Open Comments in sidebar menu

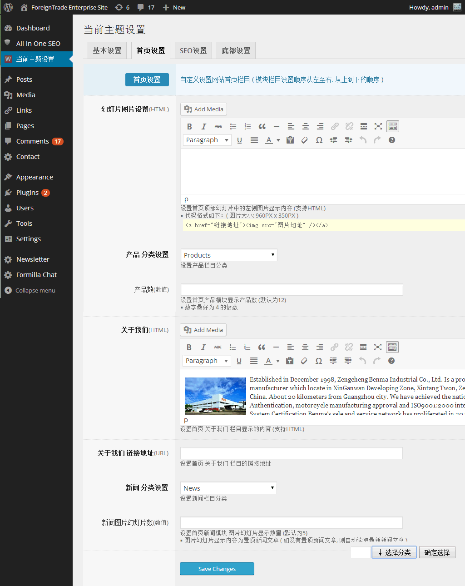point(36,141)
